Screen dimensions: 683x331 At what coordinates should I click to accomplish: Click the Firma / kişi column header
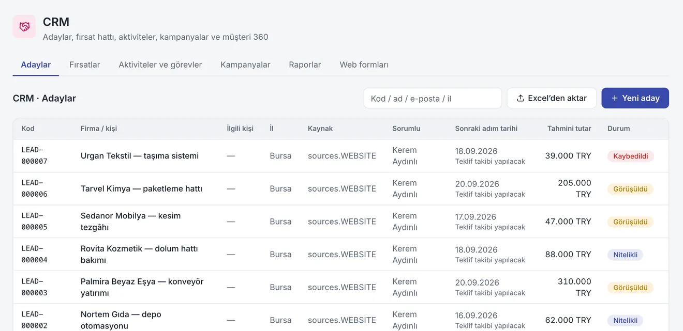(x=99, y=129)
